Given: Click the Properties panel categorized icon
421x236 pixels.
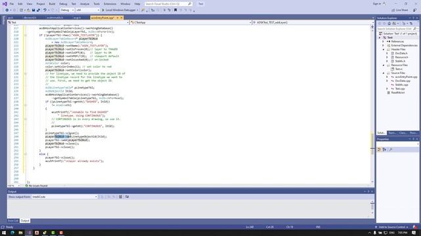Looking at the screenshot, I should pyautogui.click(x=380, y=149).
